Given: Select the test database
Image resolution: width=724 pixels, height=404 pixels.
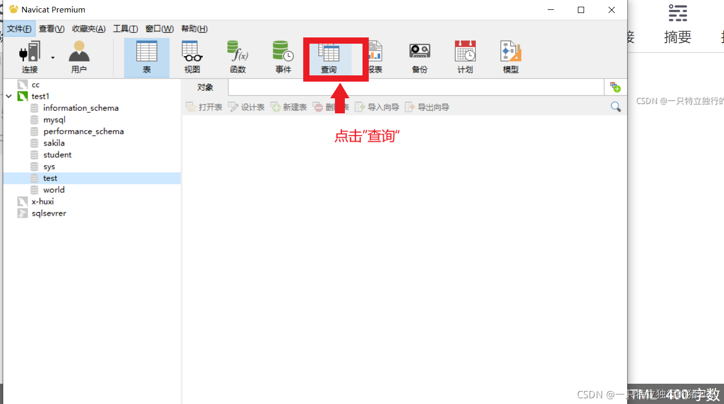Looking at the screenshot, I should [x=50, y=178].
